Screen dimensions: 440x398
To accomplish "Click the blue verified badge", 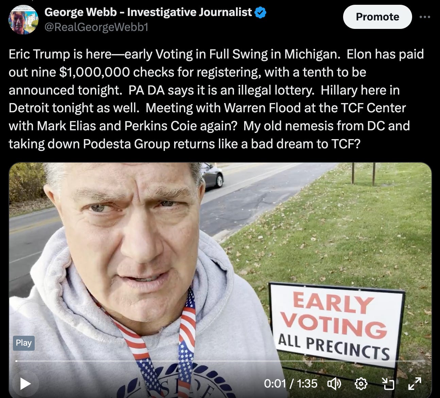I will tap(260, 13).
